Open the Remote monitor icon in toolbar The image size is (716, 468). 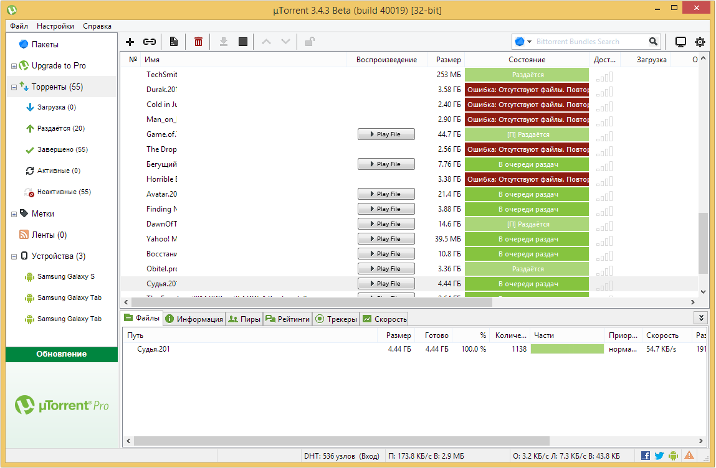(x=680, y=42)
